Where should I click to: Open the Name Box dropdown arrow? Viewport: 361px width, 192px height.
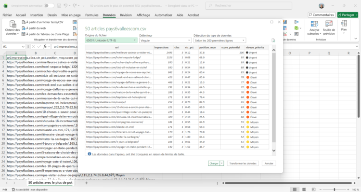click(23, 47)
